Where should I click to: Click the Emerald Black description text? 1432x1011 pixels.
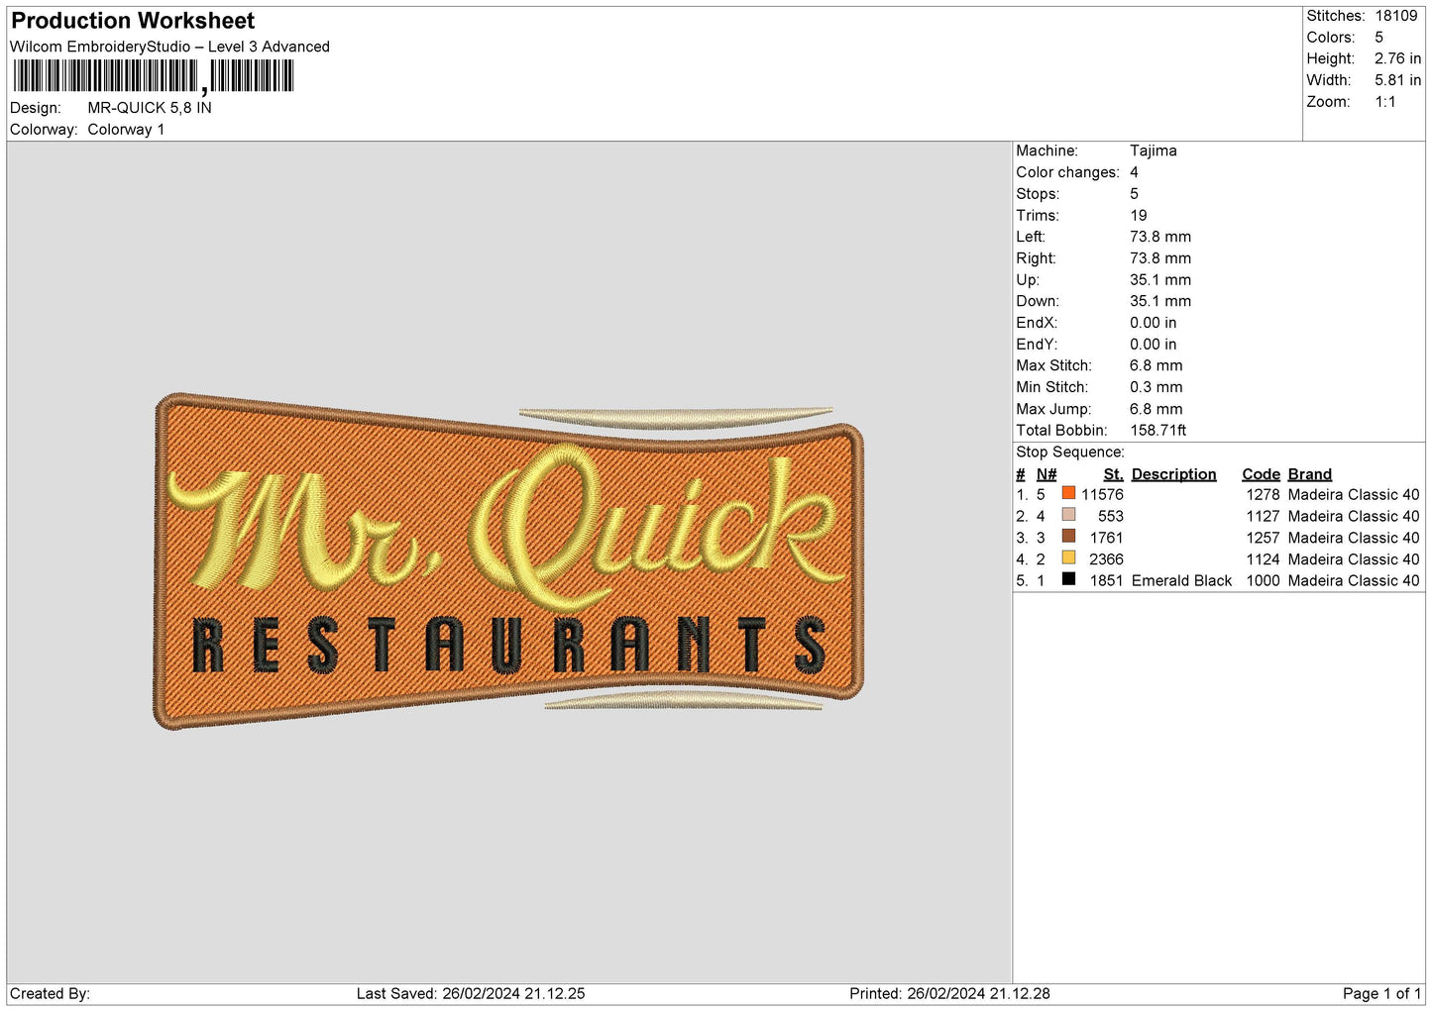(x=1181, y=581)
